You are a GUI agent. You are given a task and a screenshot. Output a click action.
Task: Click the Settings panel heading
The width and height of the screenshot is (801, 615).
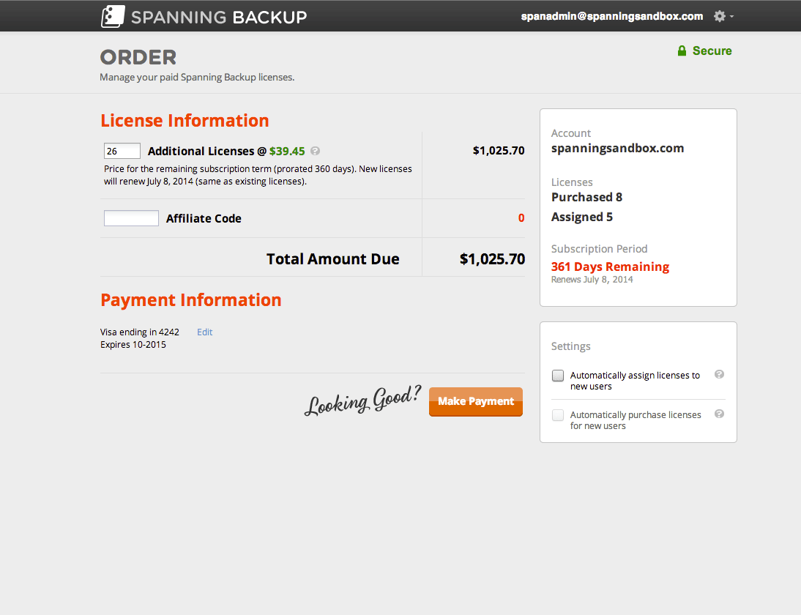point(570,346)
